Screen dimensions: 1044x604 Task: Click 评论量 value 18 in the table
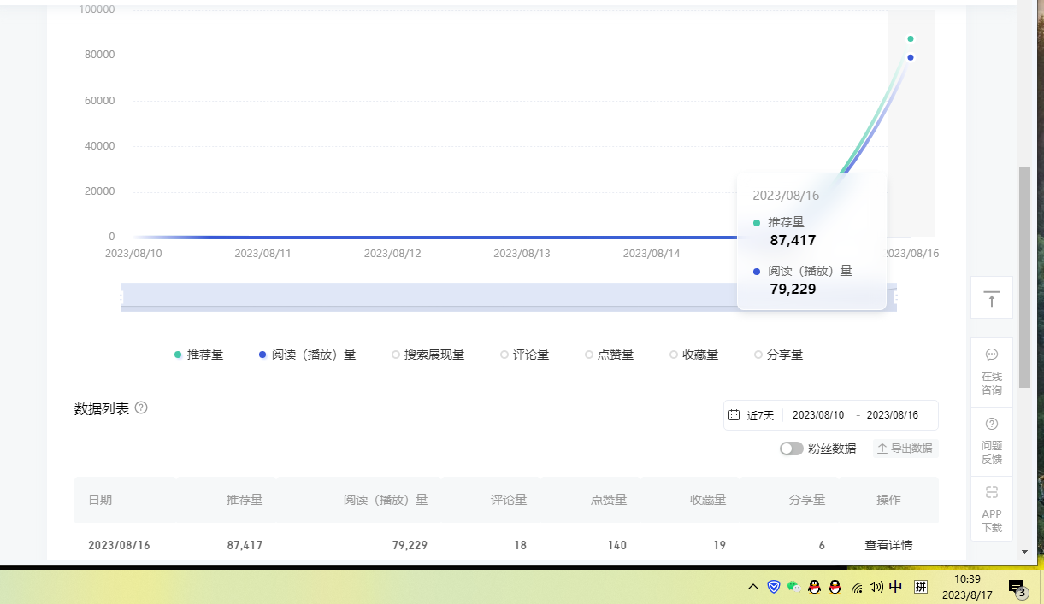coord(521,545)
